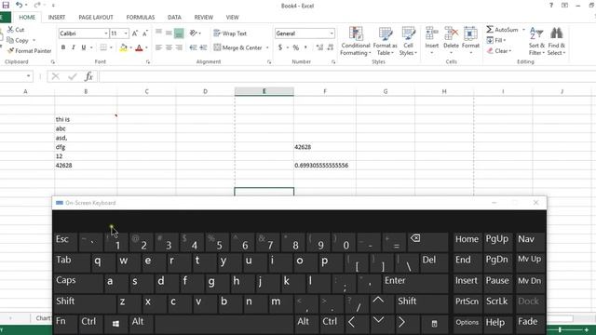Toggle Bold formatting
Viewport: 596px width, 335px height.
[63, 47]
